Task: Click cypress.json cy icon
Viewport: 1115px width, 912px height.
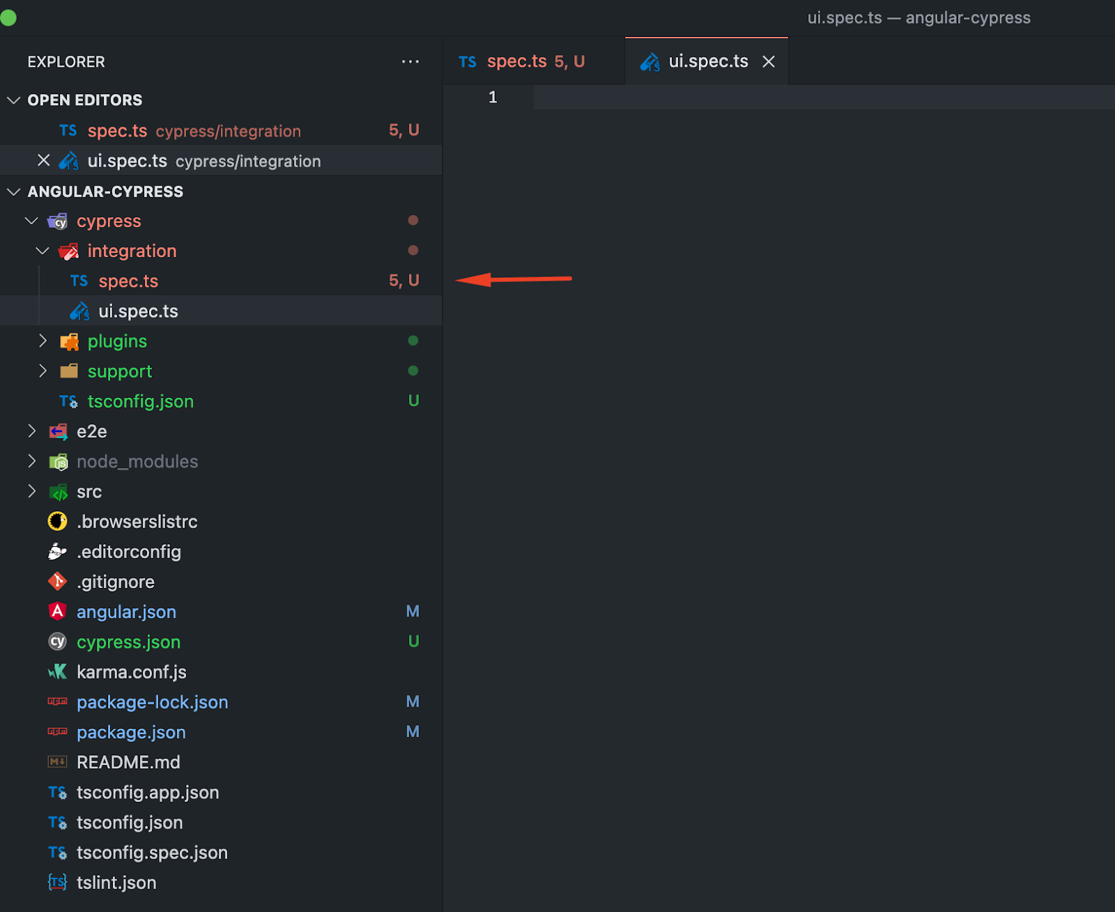Action: click(x=57, y=642)
